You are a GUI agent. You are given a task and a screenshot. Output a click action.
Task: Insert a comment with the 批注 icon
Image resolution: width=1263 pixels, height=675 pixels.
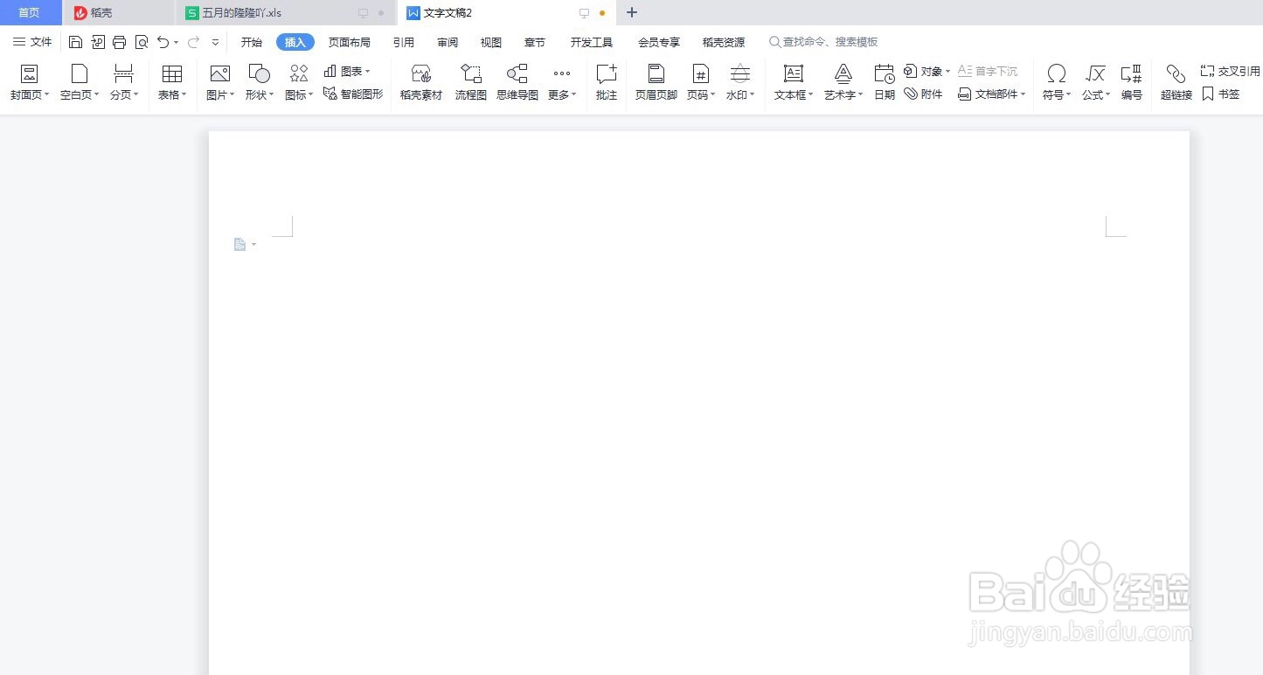(606, 81)
